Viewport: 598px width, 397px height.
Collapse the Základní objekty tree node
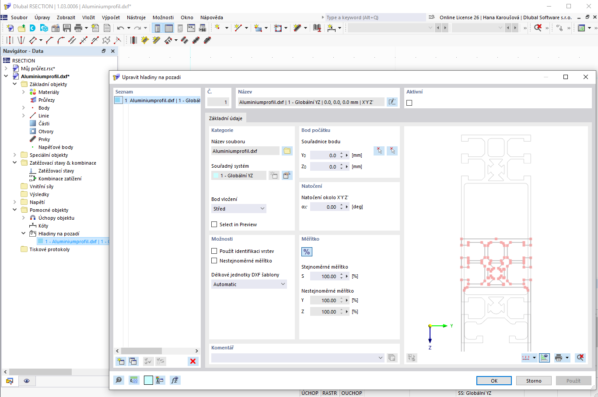point(14,84)
